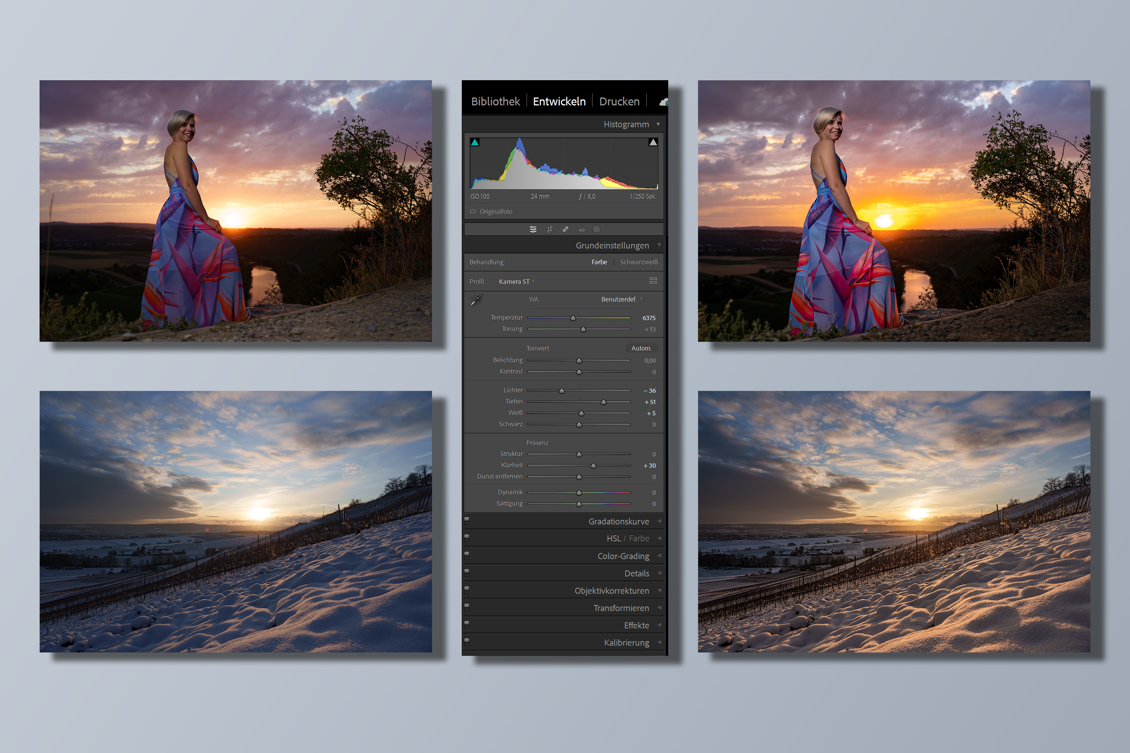
Task: Expand the Color-Grading panel arrow
Action: pyautogui.click(x=659, y=556)
